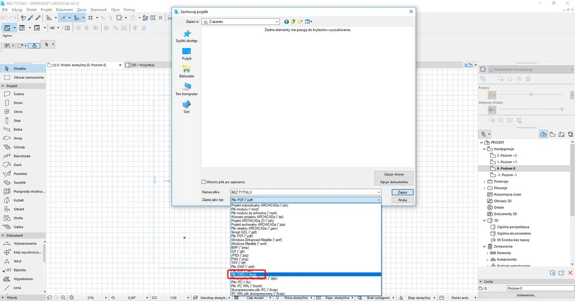The image size is (575, 301).
Task: Click the Zapisz button
Action: [x=402, y=192]
